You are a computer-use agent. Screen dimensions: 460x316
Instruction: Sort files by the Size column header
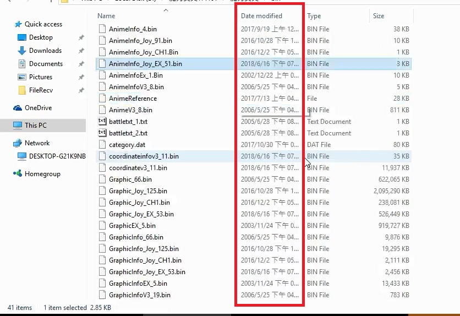coord(379,16)
